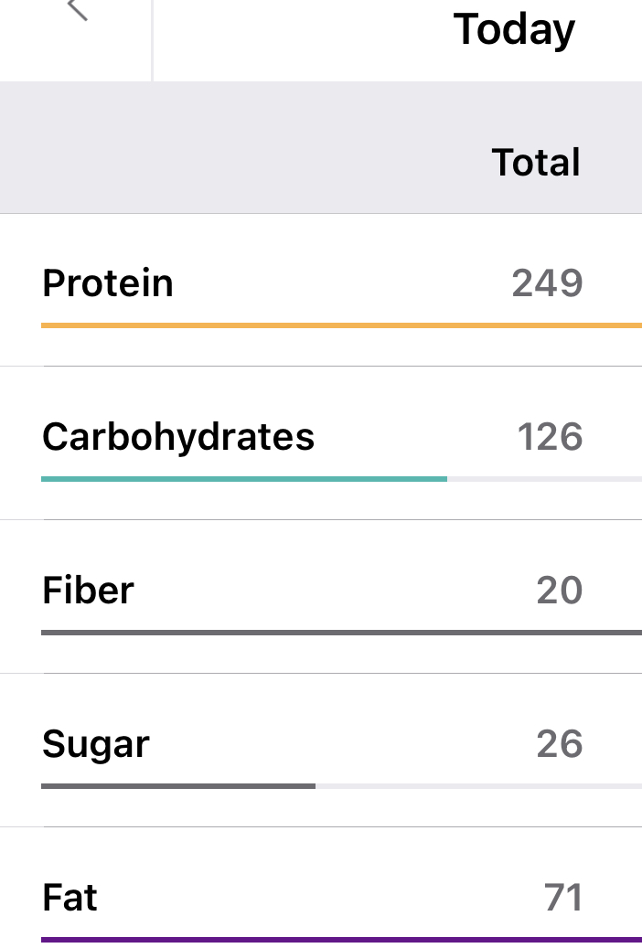This screenshot has width=642, height=948.
Task: Click the filled Sugar progress bar
Action: 177,785
